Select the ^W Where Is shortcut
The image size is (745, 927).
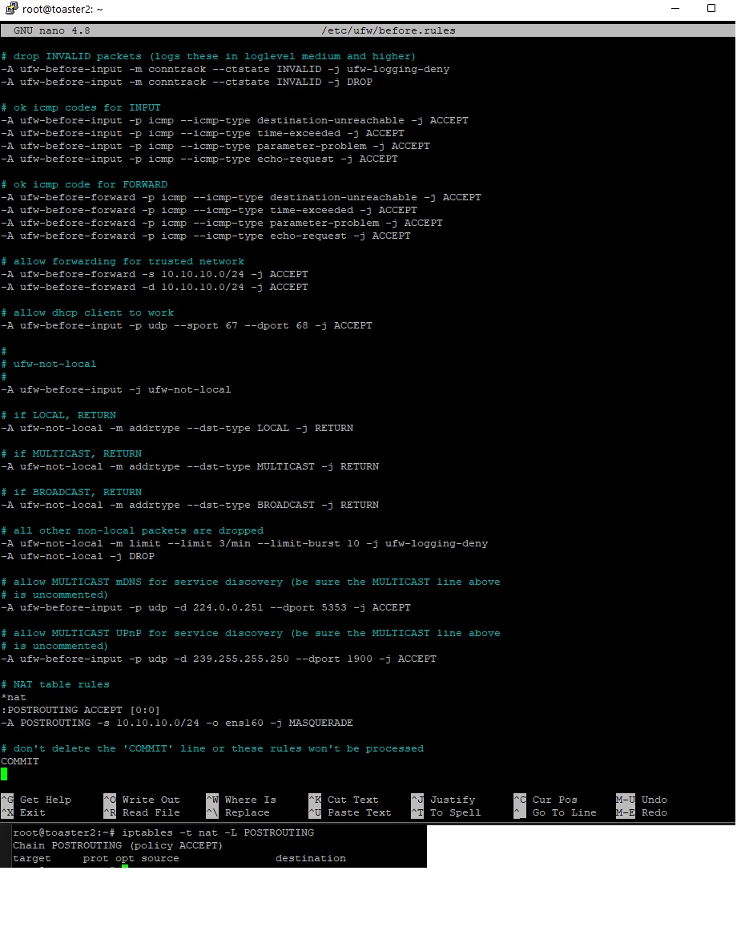(241, 800)
